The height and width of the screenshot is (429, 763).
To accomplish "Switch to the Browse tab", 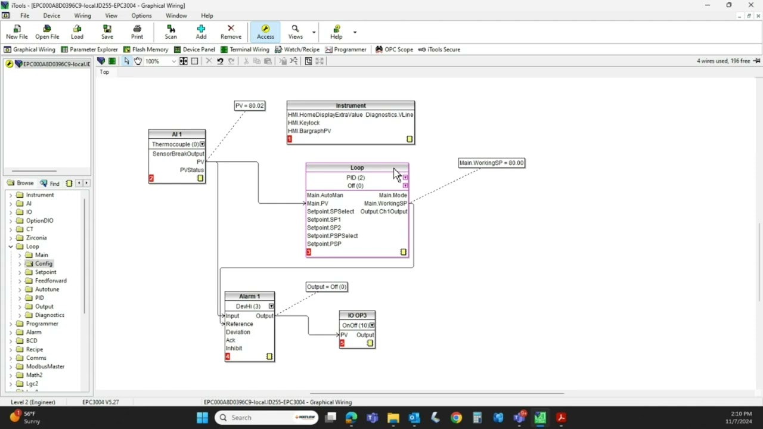I will [20, 183].
